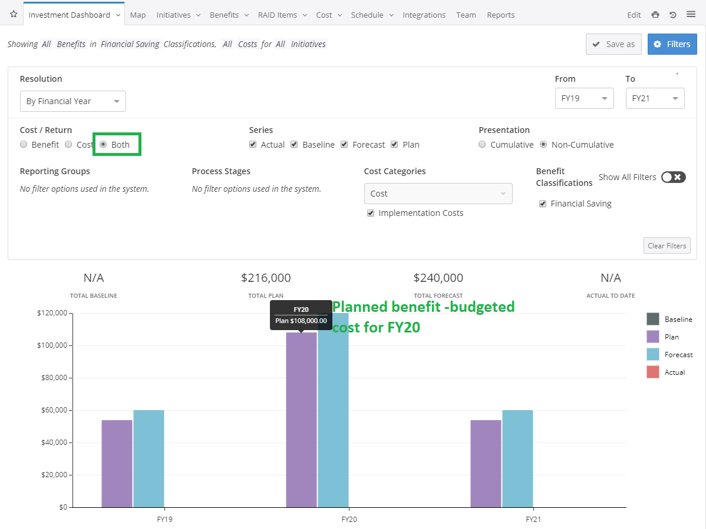
Task: Click the purple Plan legend icon
Action: tap(652, 337)
